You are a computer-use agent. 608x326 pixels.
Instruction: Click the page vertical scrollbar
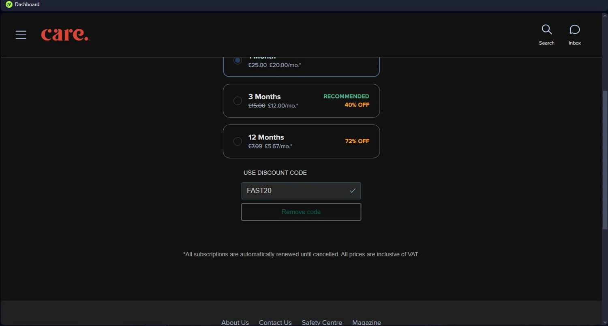click(605, 160)
